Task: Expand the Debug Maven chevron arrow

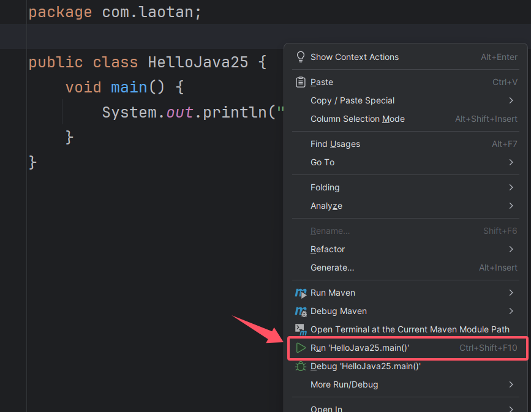Action: 511,311
